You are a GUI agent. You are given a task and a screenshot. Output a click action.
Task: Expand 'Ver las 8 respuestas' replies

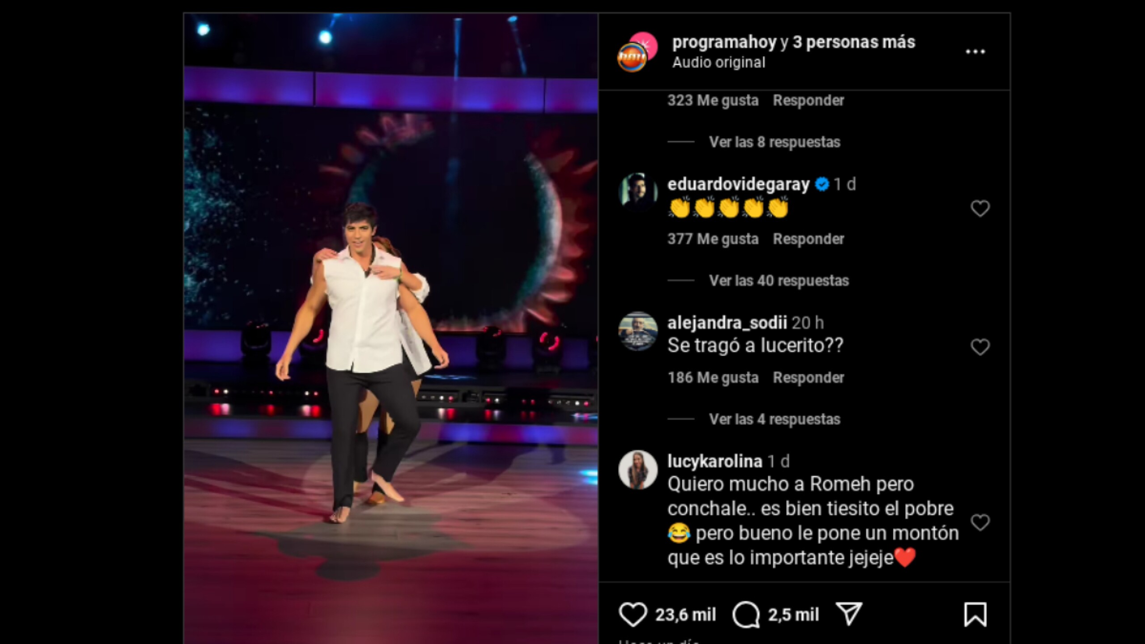pyautogui.click(x=774, y=142)
